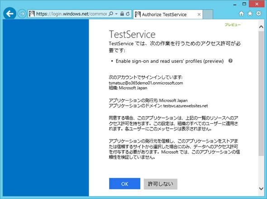Click the security lock icon in address bar
The image size is (267, 199).
[122, 14]
